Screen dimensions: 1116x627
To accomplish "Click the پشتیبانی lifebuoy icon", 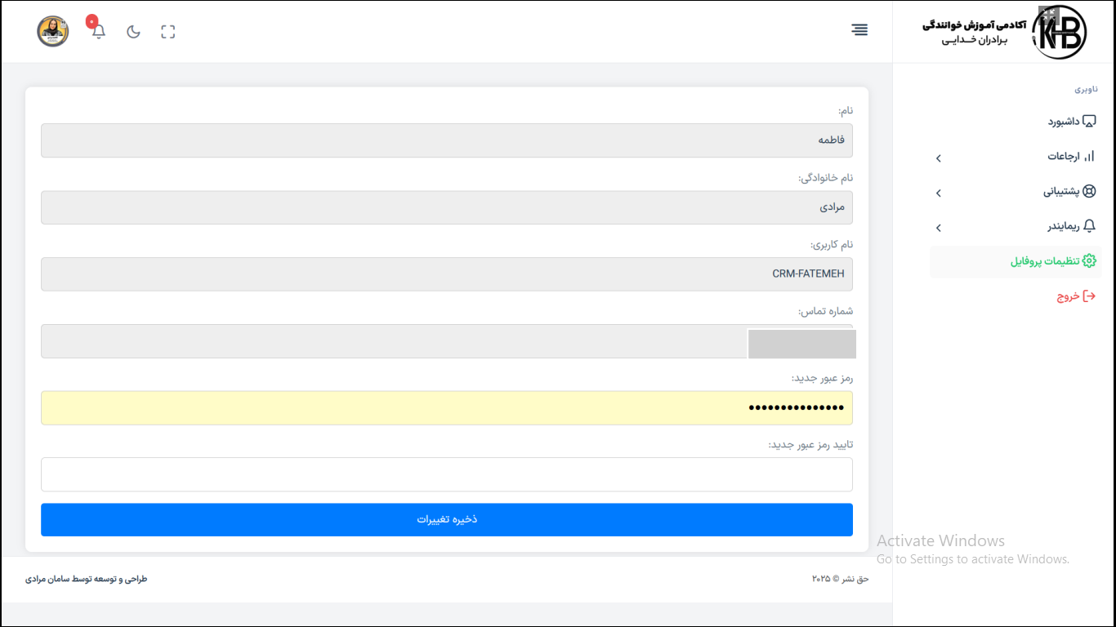I will [x=1088, y=192].
